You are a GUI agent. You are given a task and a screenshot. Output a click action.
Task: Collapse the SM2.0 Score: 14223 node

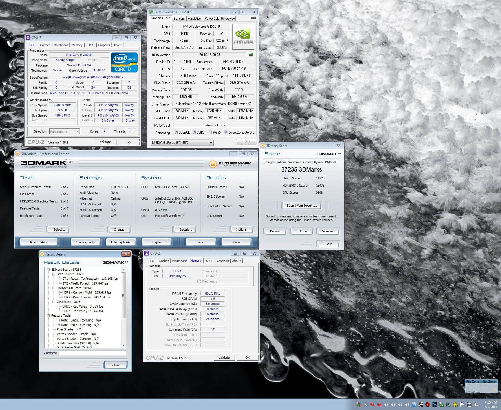tap(54, 274)
